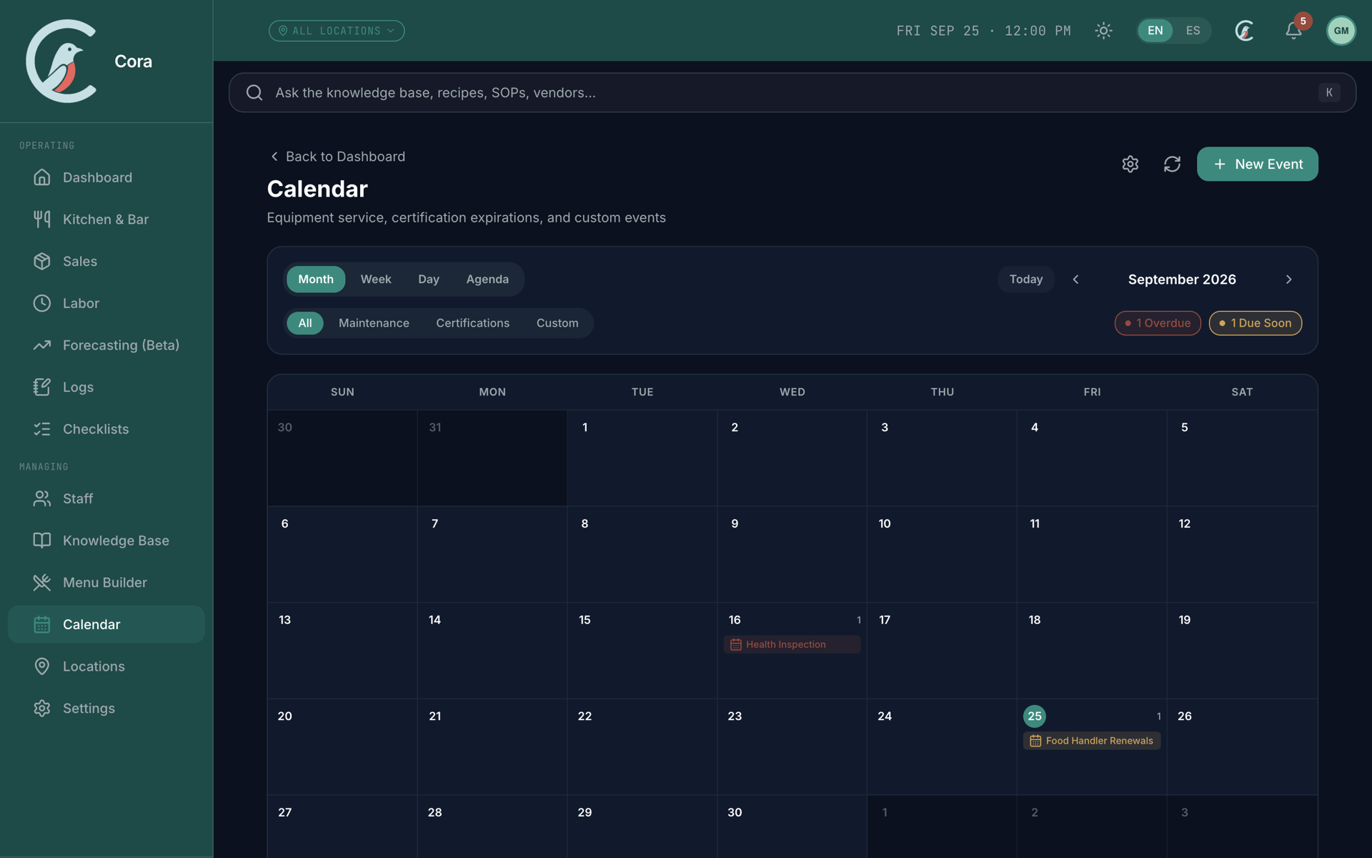
Task: Open Health Inspection event on the 16th
Action: tap(792, 645)
